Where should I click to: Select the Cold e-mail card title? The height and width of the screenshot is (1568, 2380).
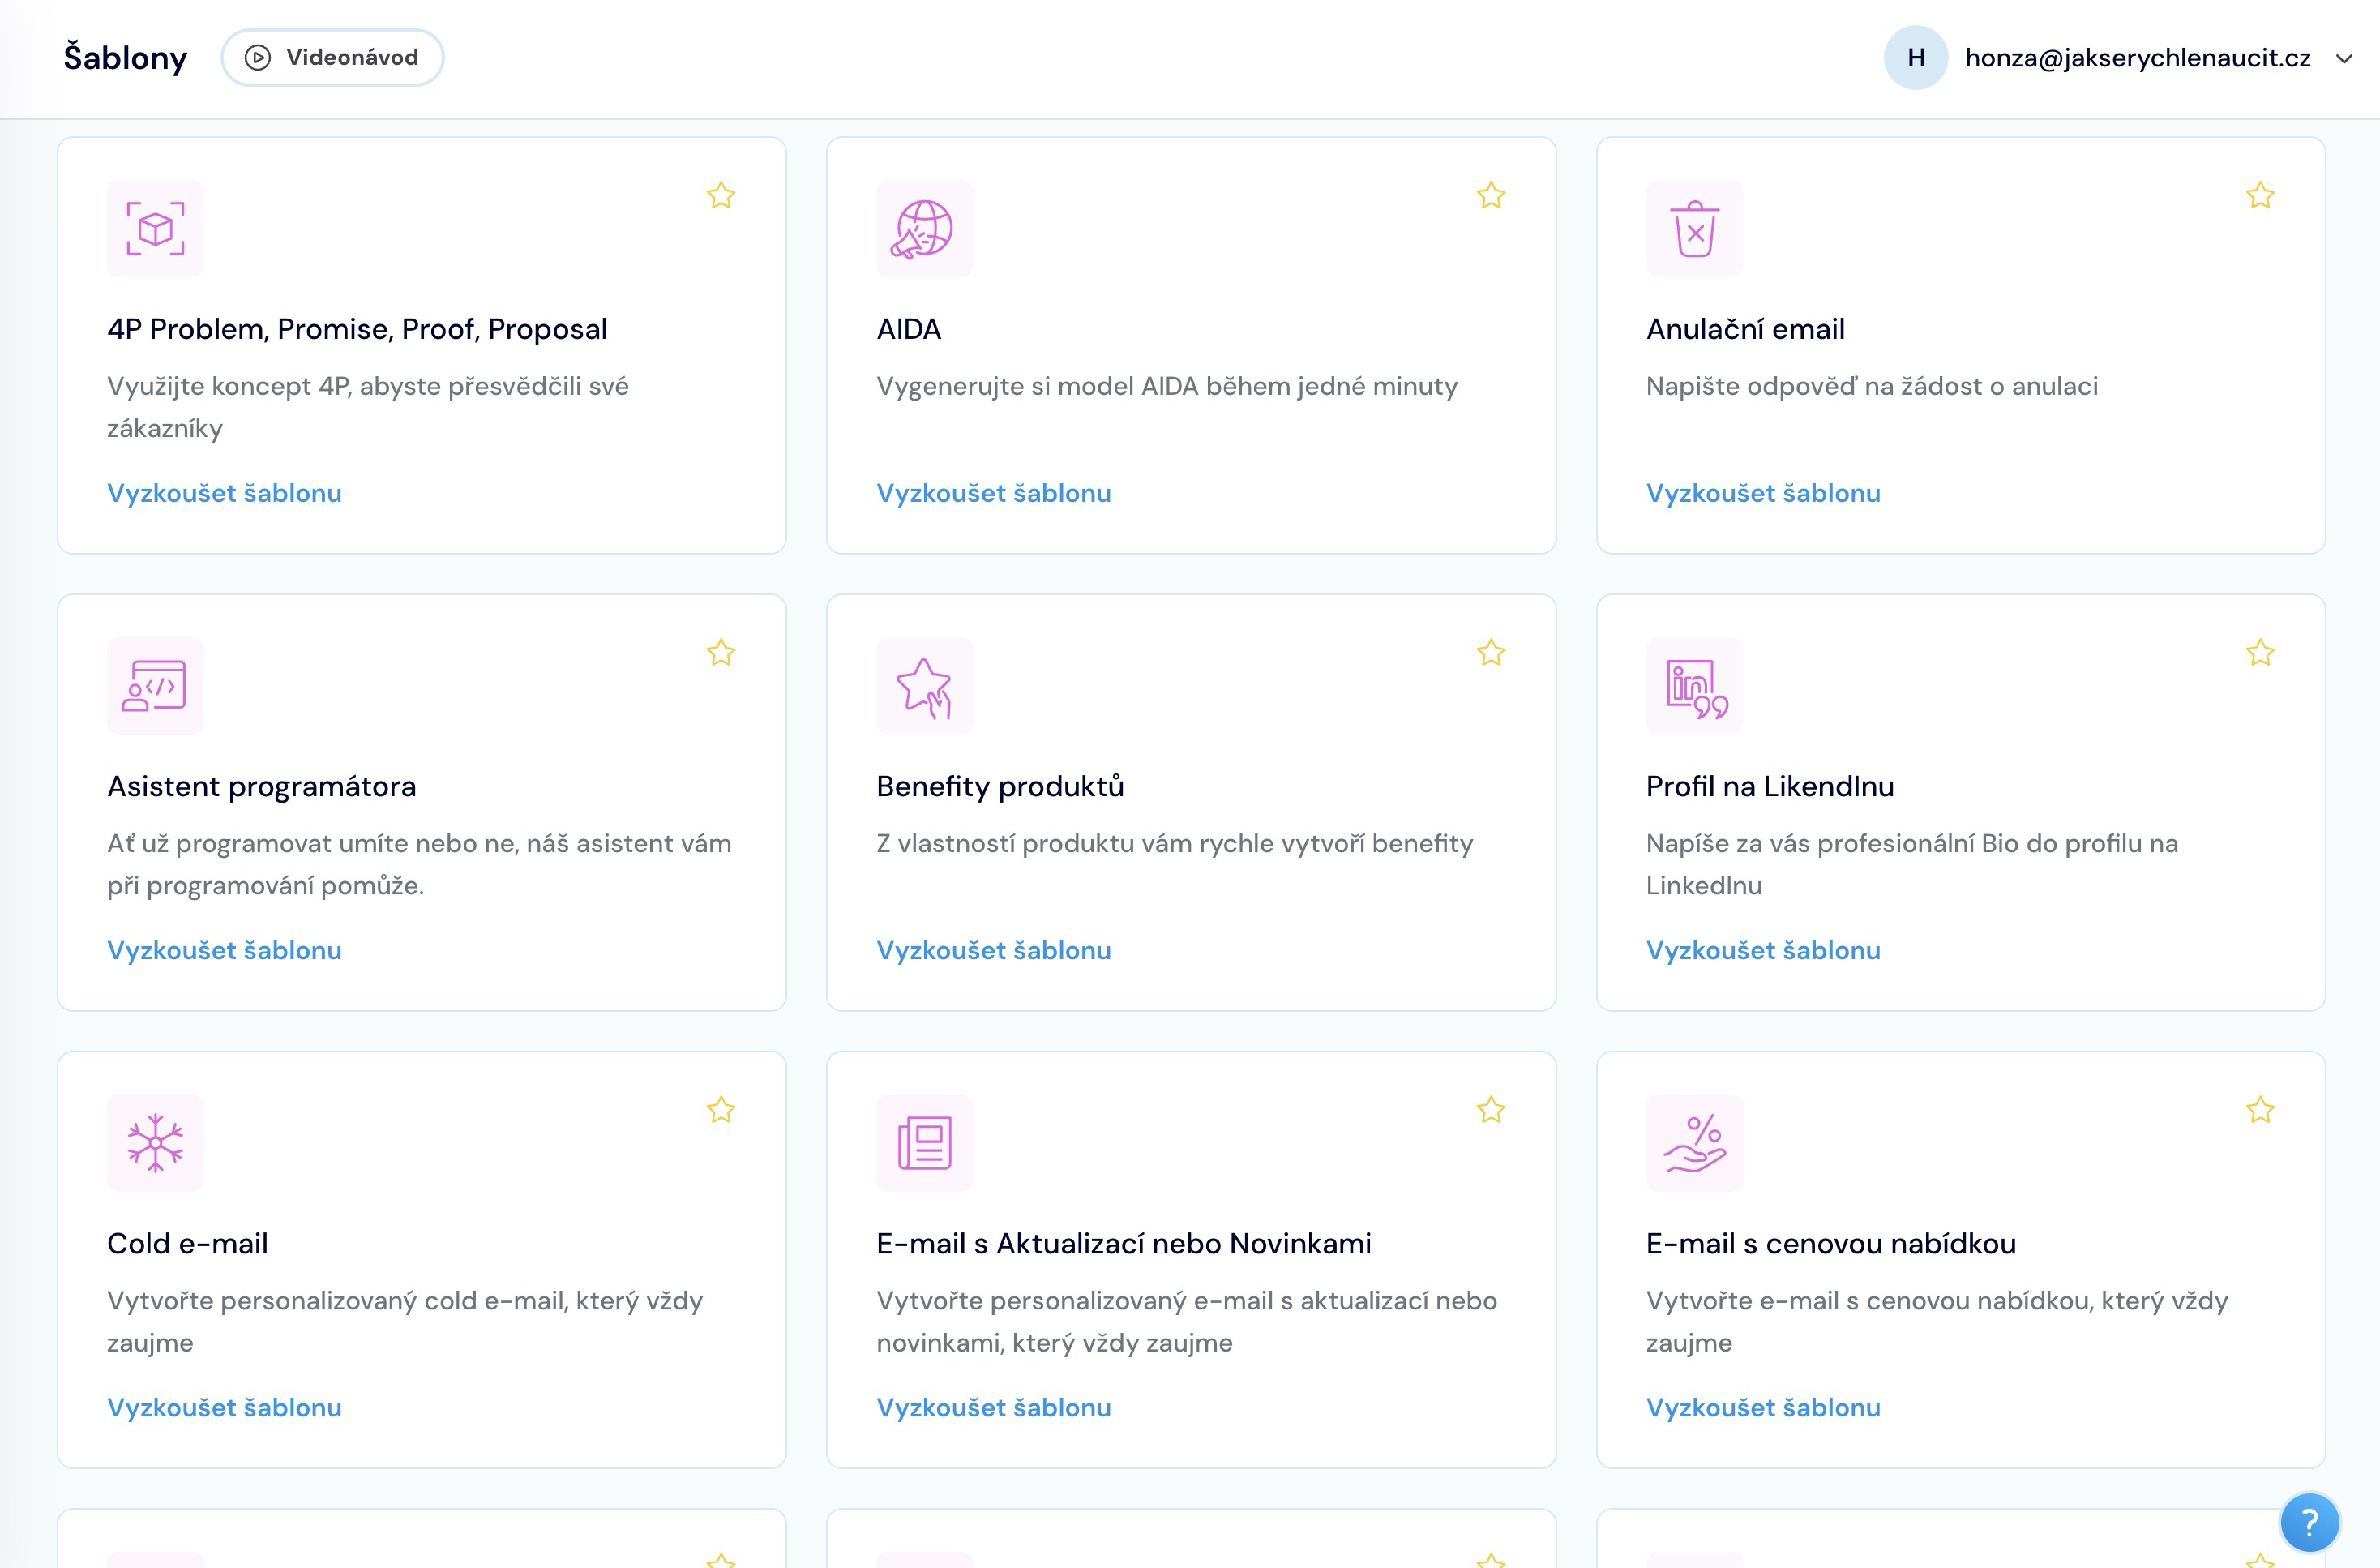point(187,1243)
